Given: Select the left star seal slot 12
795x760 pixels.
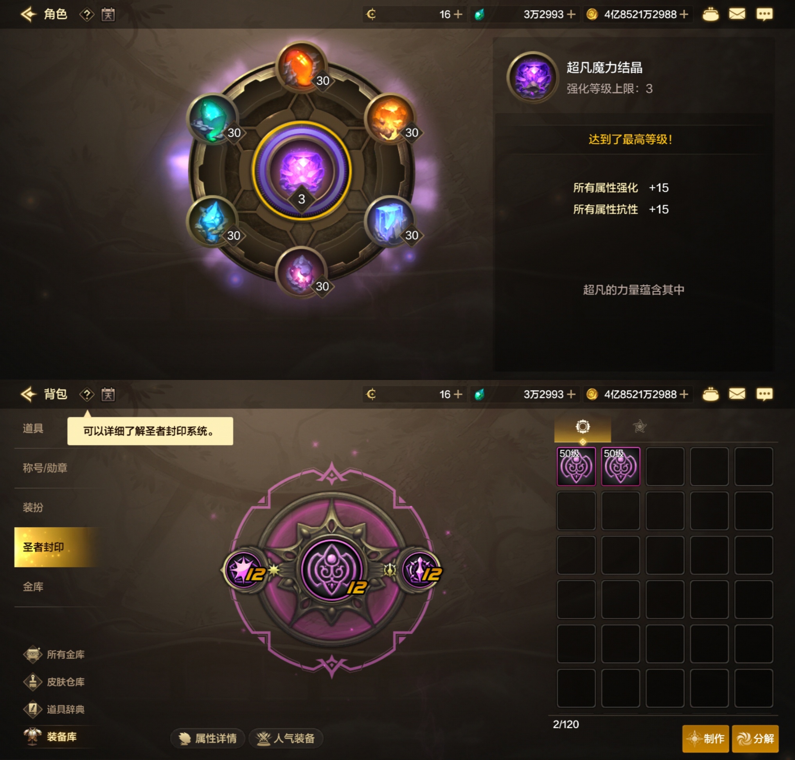Looking at the screenshot, I should pyautogui.click(x=244, y=570).
